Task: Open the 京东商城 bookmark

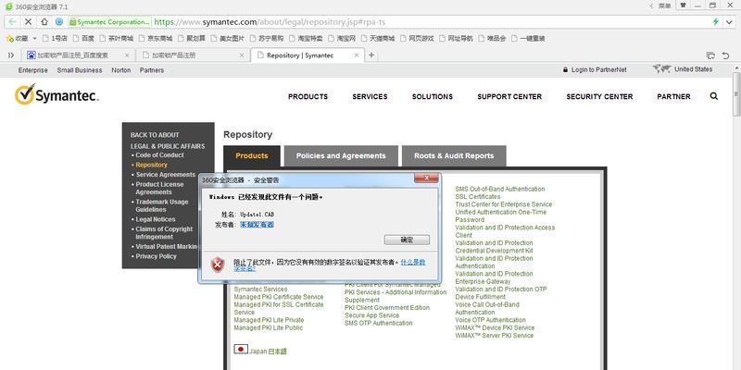Action: pos(156,38)
